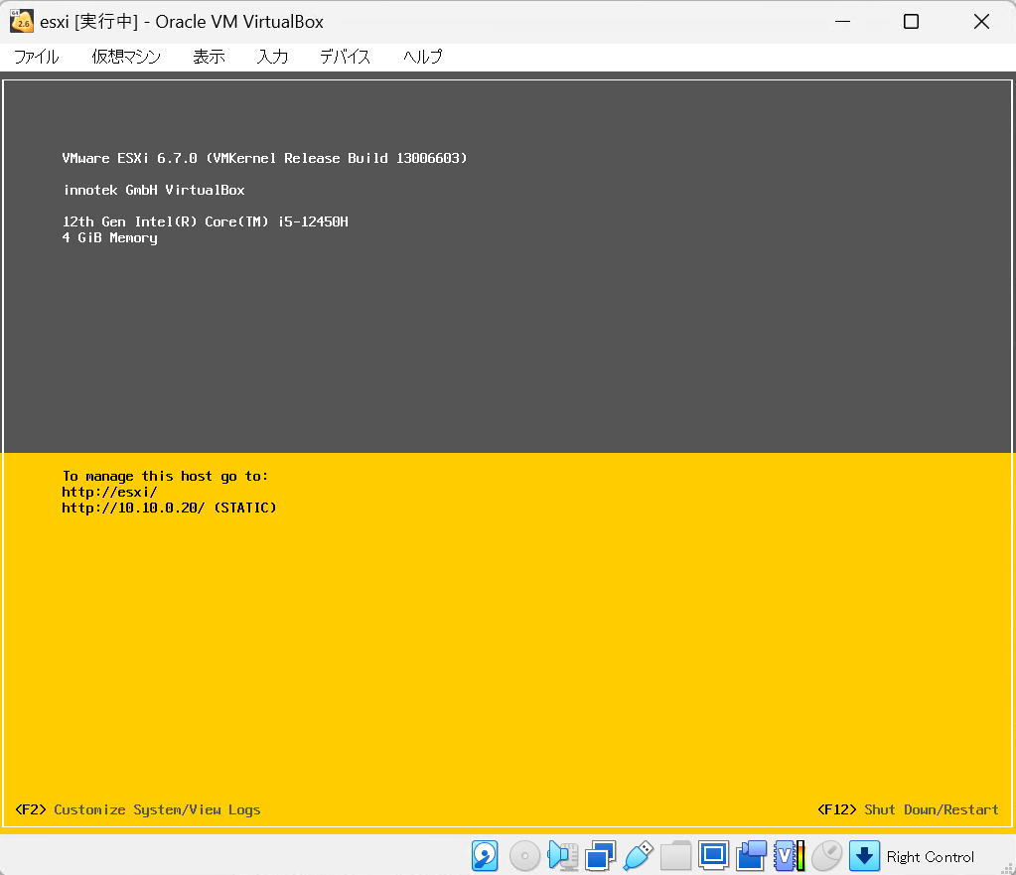Click the 12th Gen Intel Core CPU line
Screen dimensions: 1016x875
click(206, 221)
